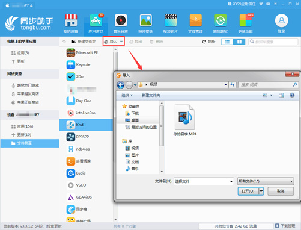The width and height of the screenshot is (301, 230).
Task: Click the 搜索 视频 search box in dialog
Action: click(x=268, y=85)
